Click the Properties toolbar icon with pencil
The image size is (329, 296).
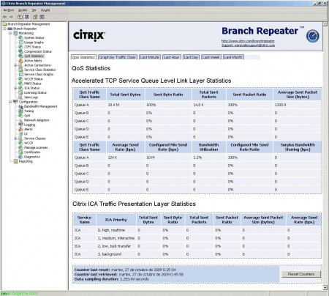click(35, 17)
